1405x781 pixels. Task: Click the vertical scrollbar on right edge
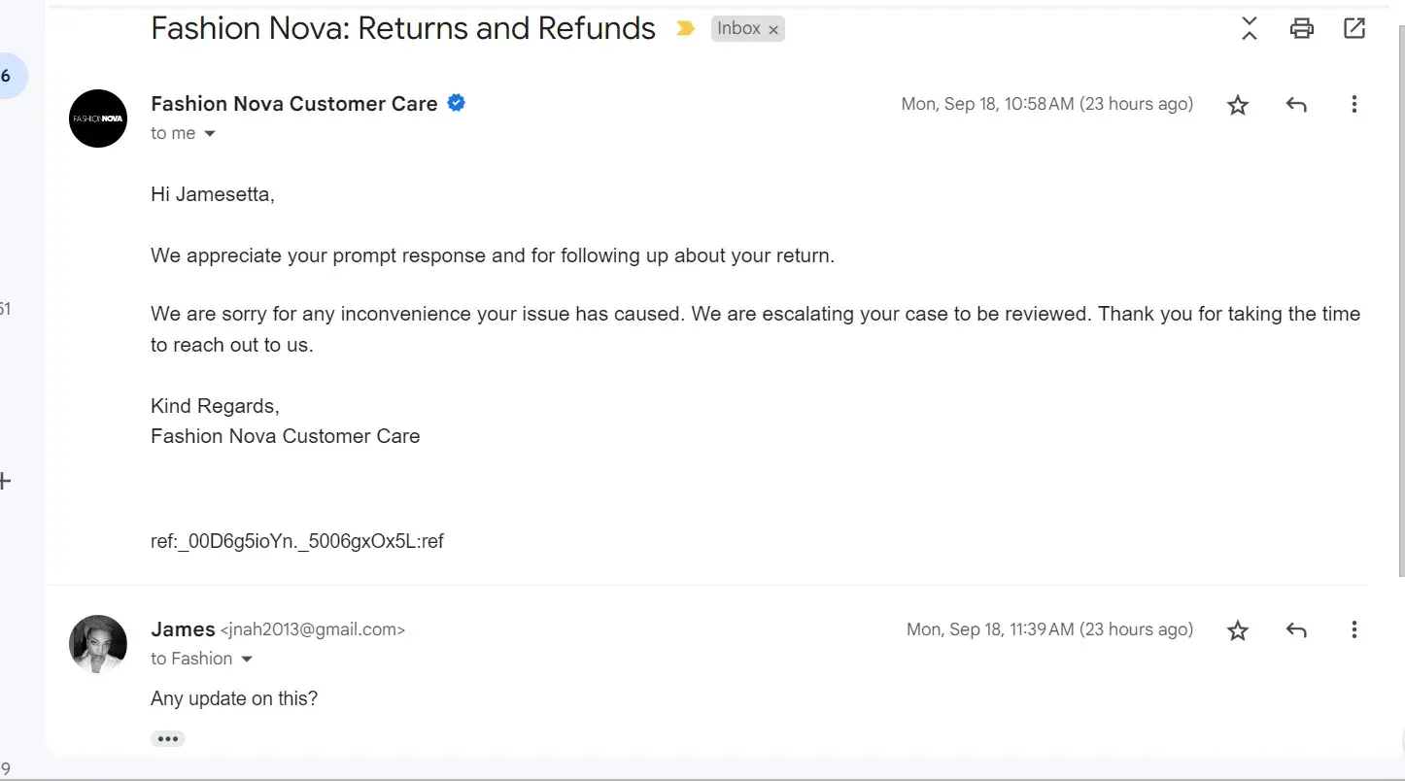pyautogui.click(x=1400, y=291)
